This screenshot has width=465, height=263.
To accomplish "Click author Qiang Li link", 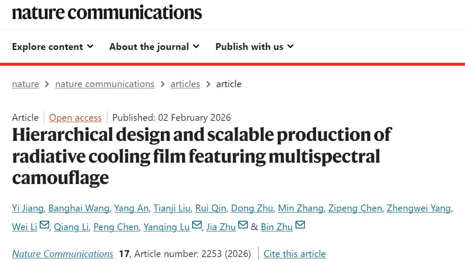I will 71,227.
